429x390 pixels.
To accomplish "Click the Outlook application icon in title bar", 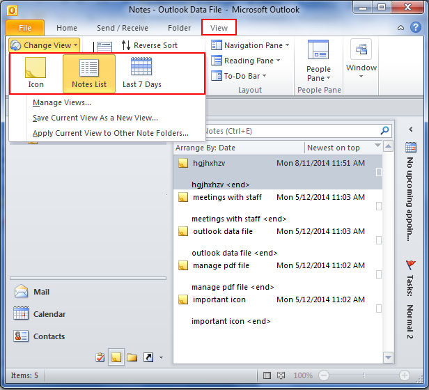I will (12, 10).
